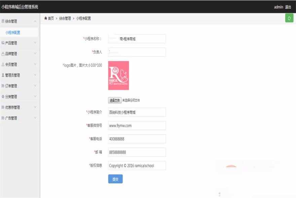The width and height of the screenshot is (296, 198).
Task: Click the 优惠券管理 coupon icon
Action: [x=4, y=107]
